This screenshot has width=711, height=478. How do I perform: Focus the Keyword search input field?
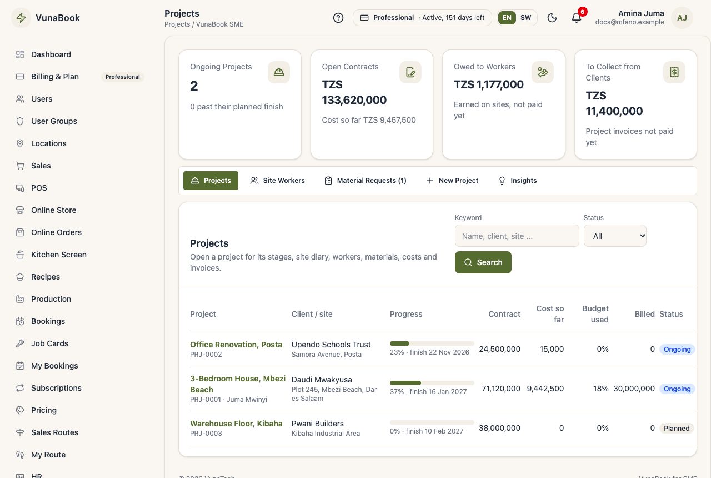coord(517,236)
